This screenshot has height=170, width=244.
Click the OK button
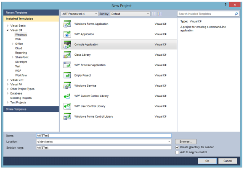(207, 161)
